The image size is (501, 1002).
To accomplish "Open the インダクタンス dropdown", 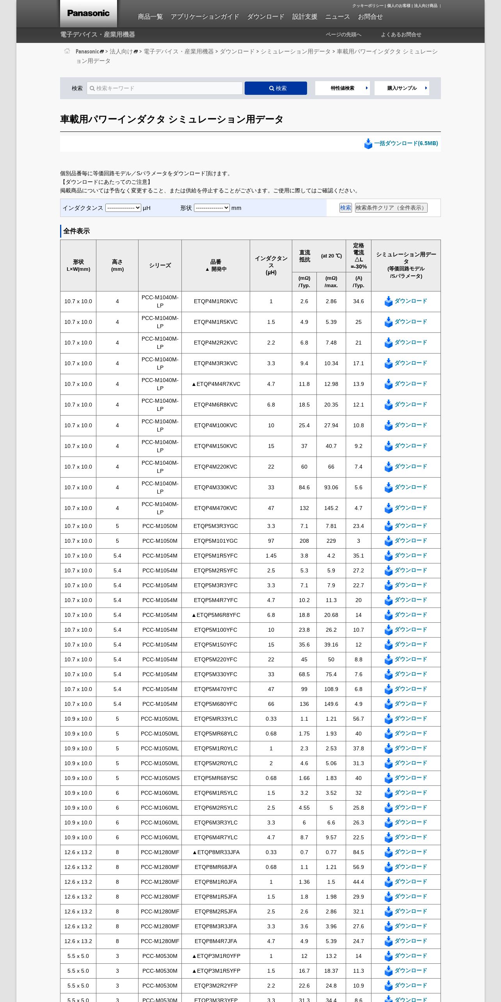I will click(123, 208).
